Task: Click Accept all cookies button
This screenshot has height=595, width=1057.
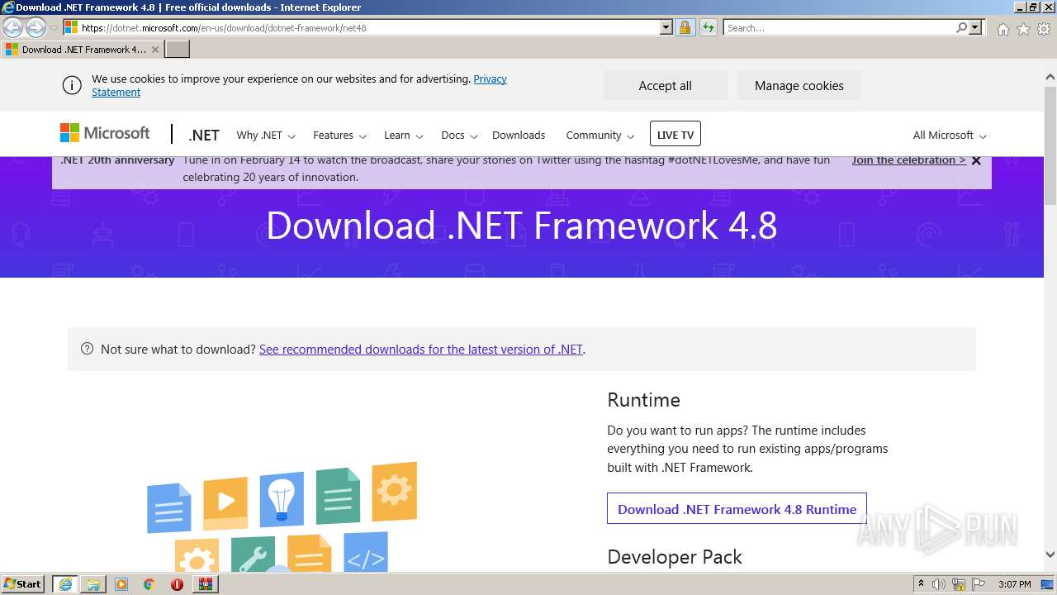Action: 666,85
